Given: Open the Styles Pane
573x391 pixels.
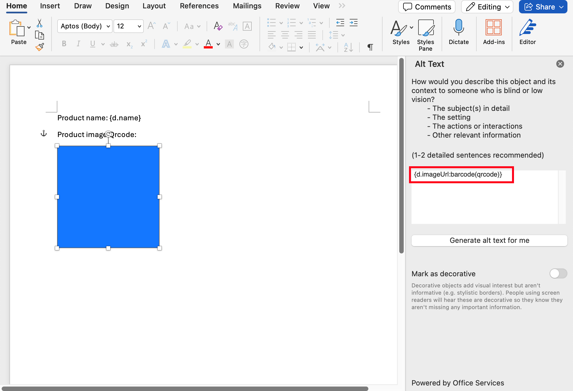Looking at the screenshot, I should (425, 28).
